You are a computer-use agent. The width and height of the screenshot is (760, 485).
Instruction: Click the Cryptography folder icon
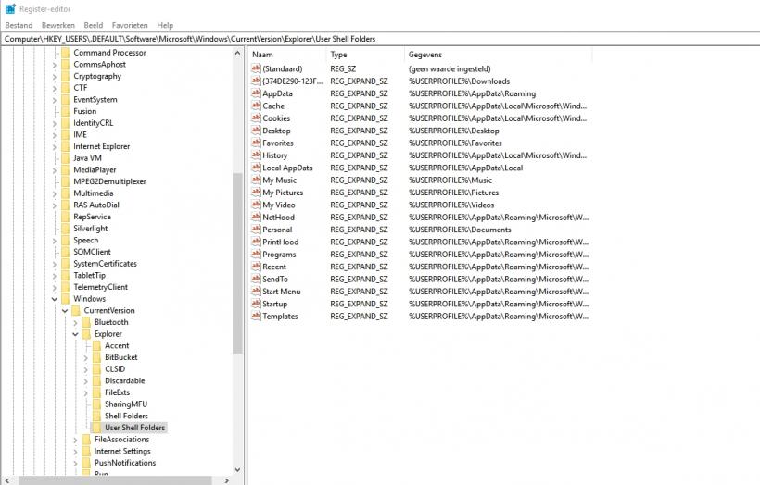(x=65, y=76)
